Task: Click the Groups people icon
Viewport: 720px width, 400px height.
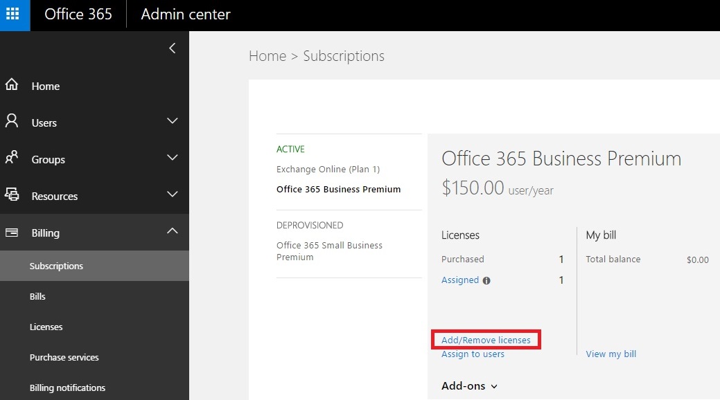Action: coord(12,158)
